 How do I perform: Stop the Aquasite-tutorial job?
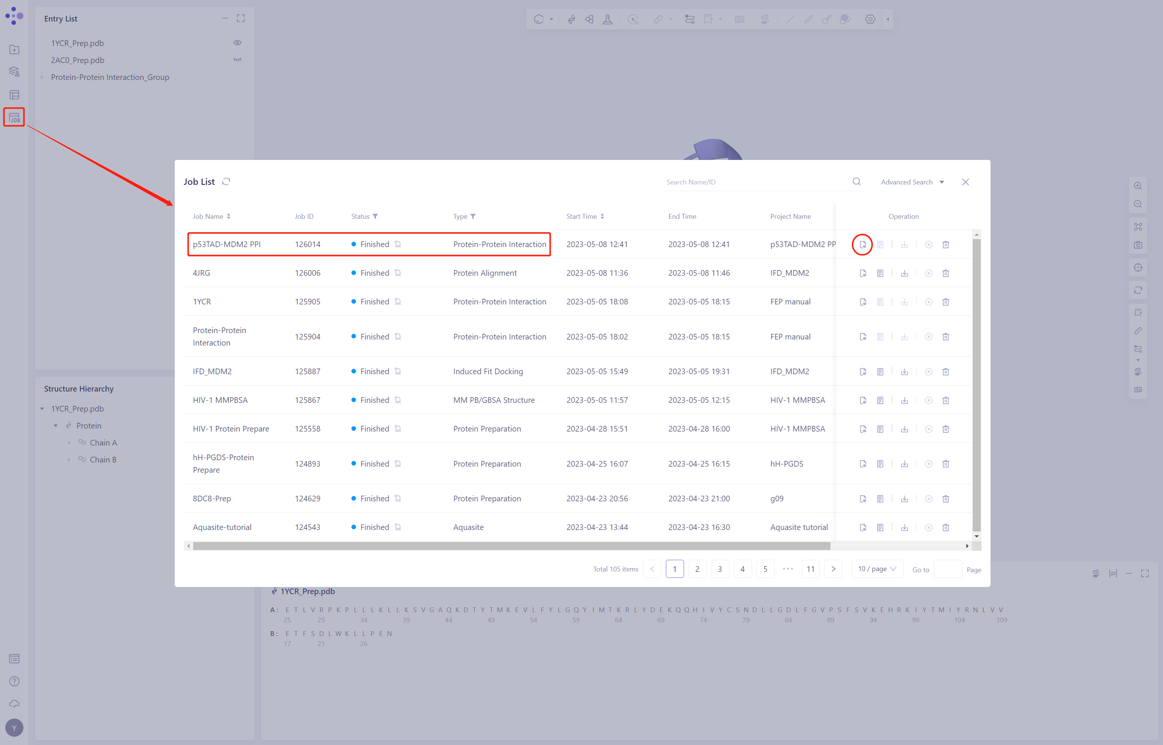click(x=928, y=527)
